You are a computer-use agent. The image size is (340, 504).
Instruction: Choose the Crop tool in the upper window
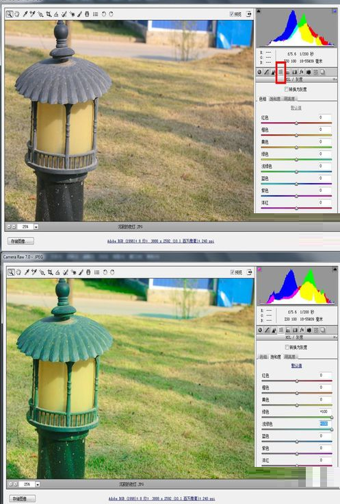(x=49, y=14)
